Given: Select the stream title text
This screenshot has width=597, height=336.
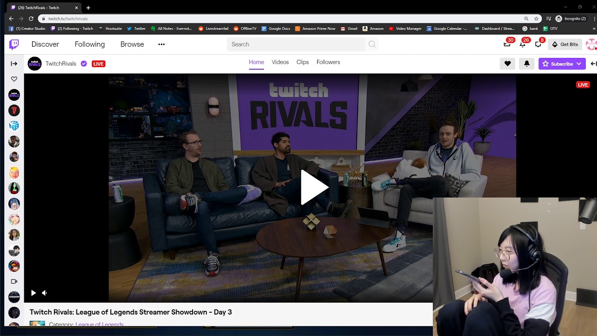Looking at the screenshot, I should pyautogui.click(x=131, y=312).
